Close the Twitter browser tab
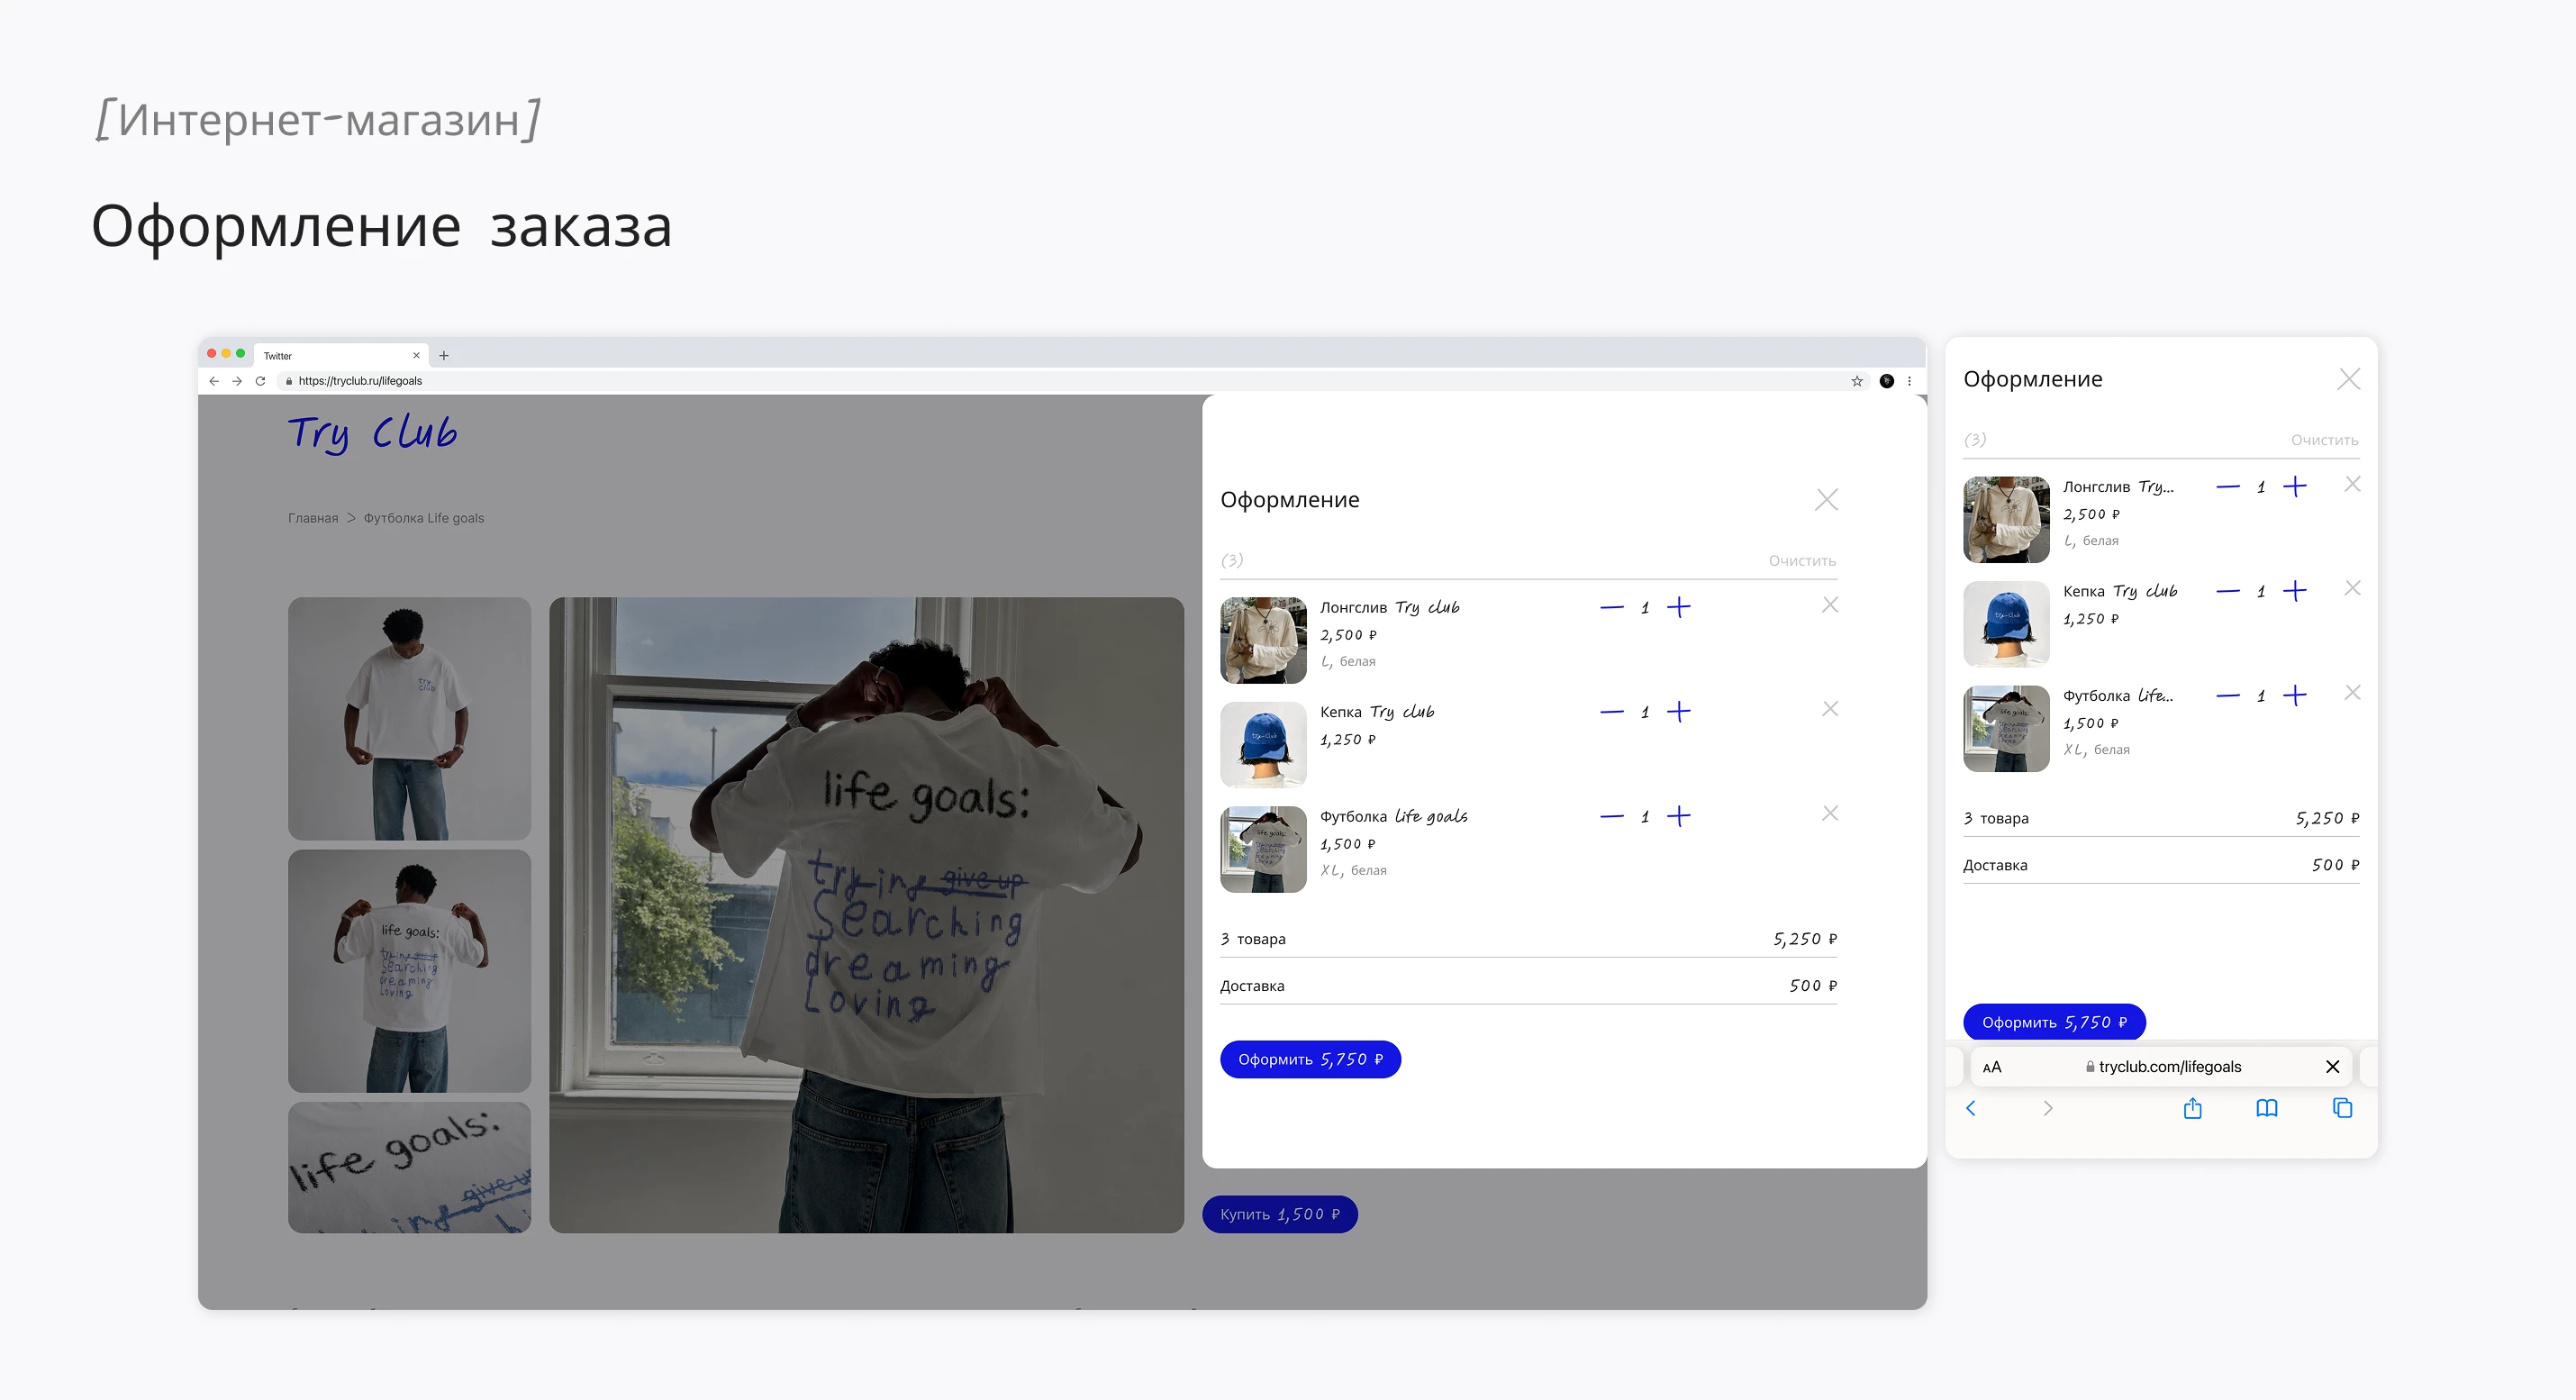 click(x=417, y=355)
